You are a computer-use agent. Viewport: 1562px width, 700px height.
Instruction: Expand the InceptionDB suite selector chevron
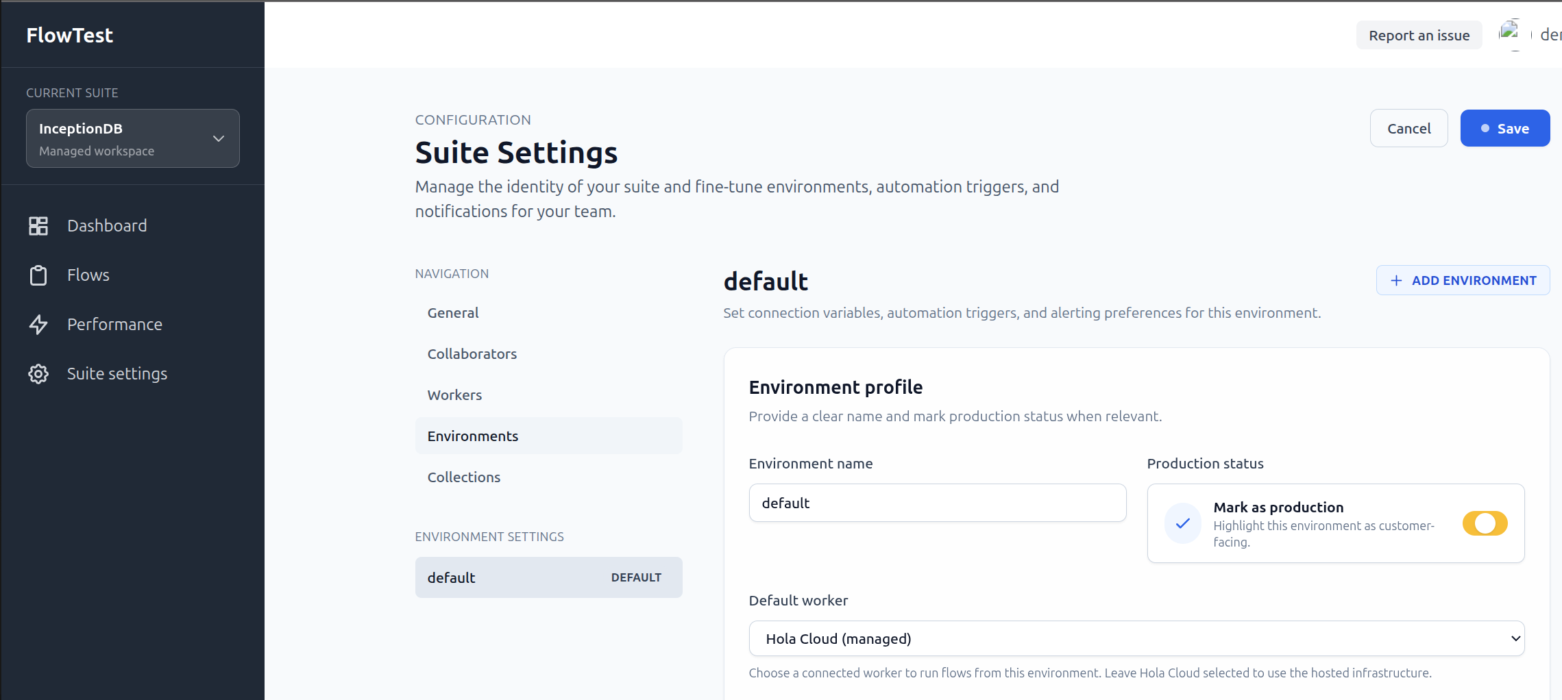(x=219, y=139)
